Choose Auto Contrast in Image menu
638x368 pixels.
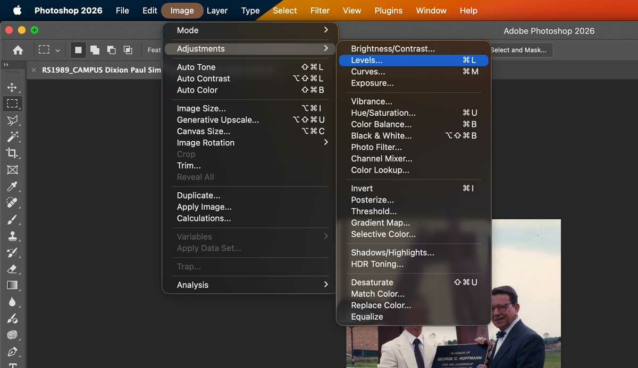[x=250, y=78]
